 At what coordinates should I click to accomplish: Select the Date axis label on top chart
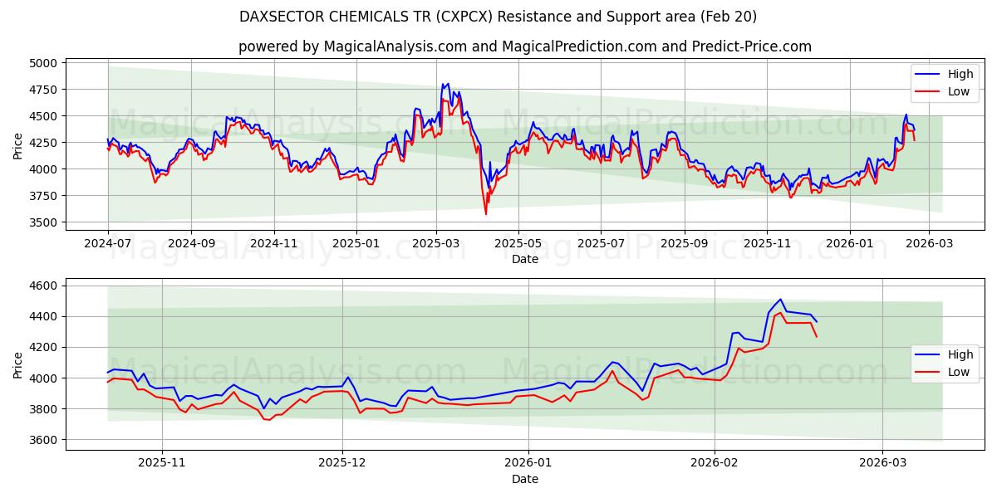click(525, 257)
